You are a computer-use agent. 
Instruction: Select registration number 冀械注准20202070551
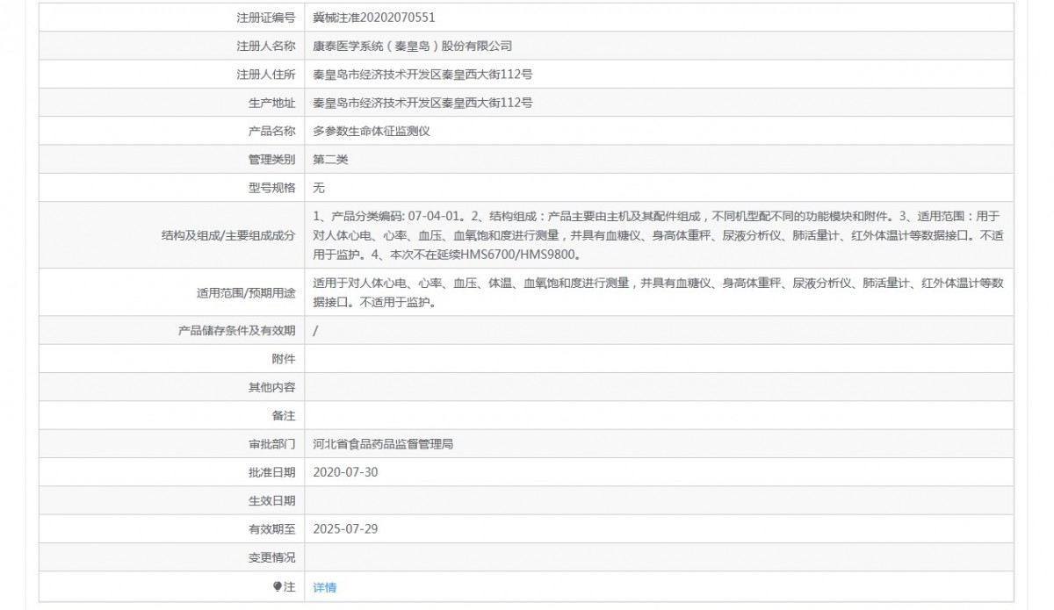374,17
